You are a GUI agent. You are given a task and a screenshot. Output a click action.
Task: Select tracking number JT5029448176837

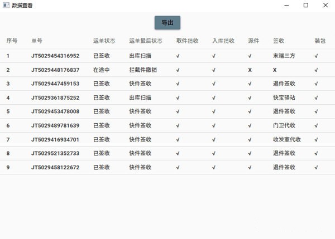tap(55, 70)
